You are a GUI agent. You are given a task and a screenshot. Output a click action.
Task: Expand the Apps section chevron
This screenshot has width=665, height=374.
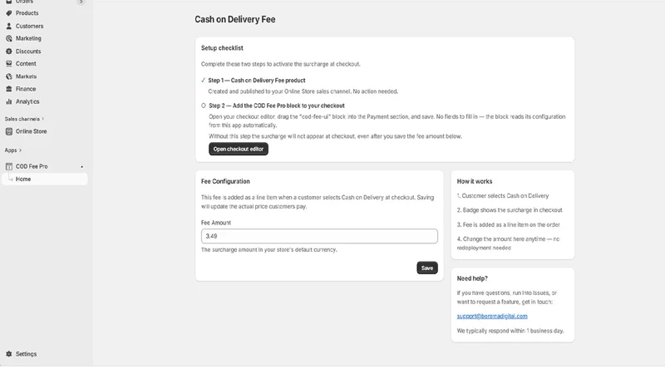pos(20,150)
